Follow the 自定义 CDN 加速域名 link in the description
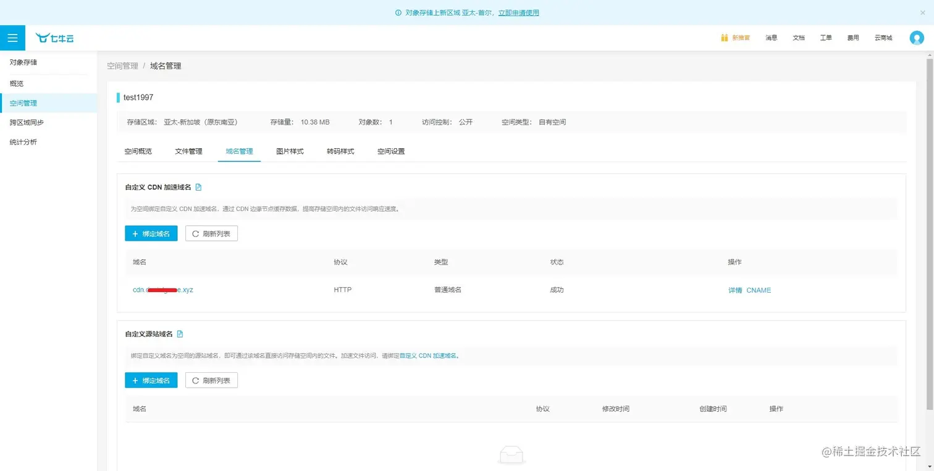934x471 pixels. pyautogui.click(x=428, y=356)
